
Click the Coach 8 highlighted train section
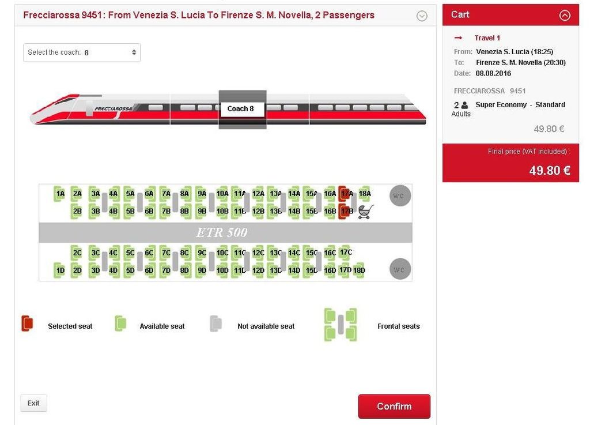point(243,109)
